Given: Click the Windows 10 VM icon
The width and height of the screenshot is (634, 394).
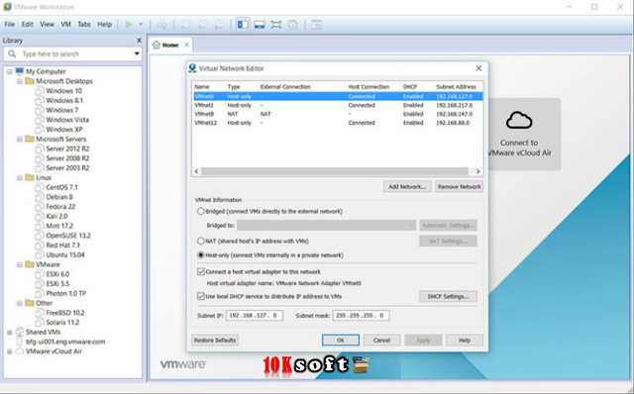Looking at the screenshot, I should point(40,91).
